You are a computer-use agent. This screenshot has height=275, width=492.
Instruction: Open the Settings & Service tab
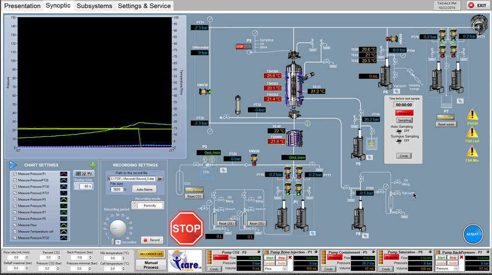(144, 6)
